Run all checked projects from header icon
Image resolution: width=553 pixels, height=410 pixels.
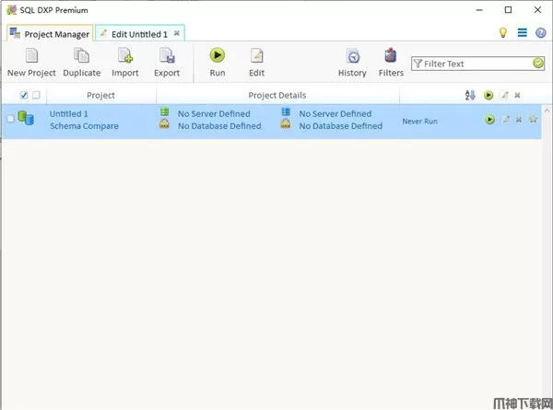coord(488,95)
